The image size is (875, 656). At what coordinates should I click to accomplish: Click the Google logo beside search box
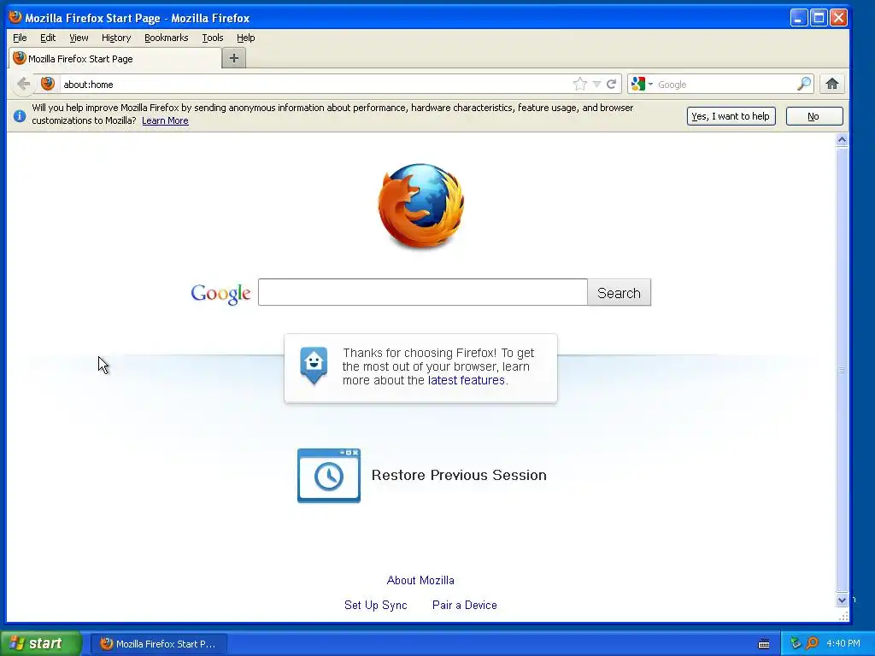coord(221,294)
